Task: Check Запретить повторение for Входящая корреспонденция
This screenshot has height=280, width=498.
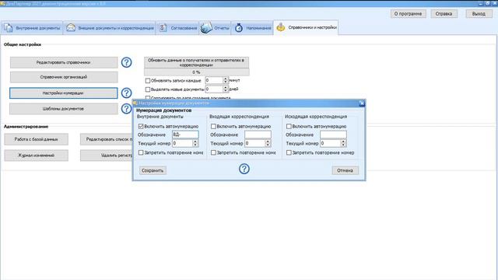Action: (213, 152)
